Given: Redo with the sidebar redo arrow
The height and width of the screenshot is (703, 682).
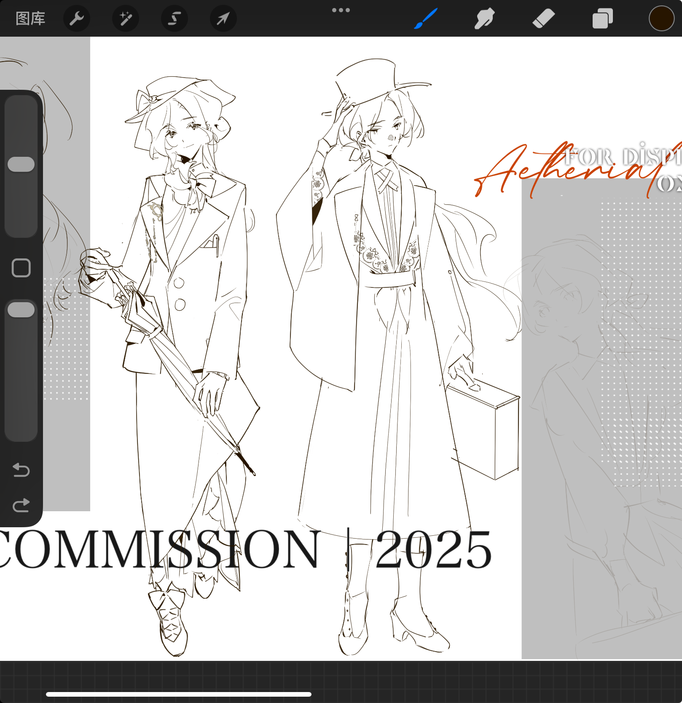Looking at the screenshot, I should tap(21, 505).
